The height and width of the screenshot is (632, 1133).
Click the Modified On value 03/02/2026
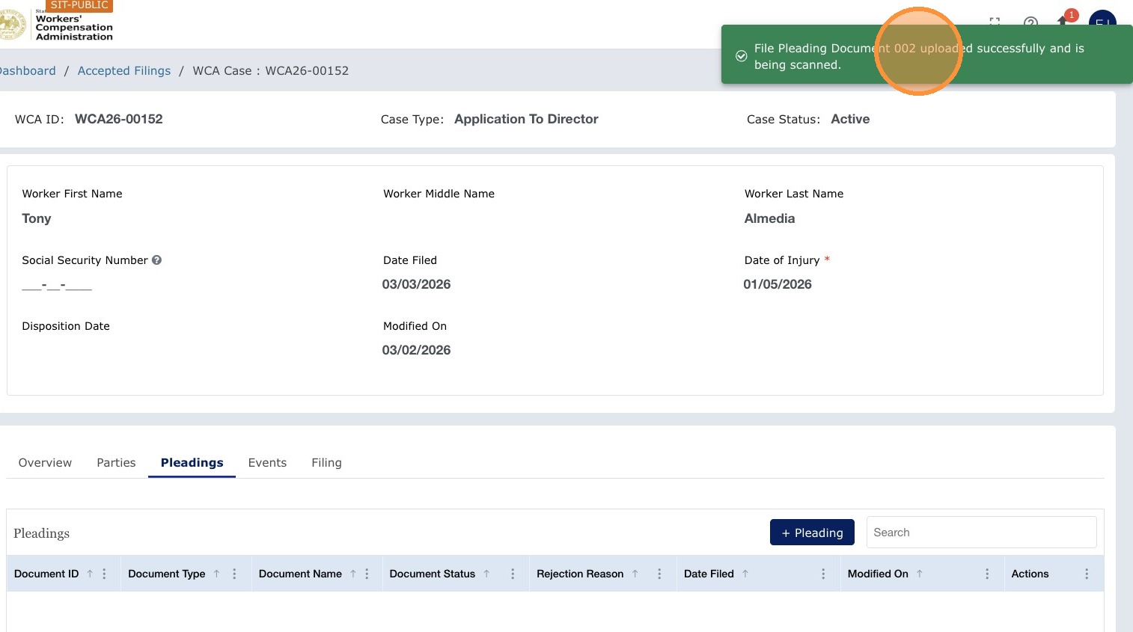(x=416, y=350)
